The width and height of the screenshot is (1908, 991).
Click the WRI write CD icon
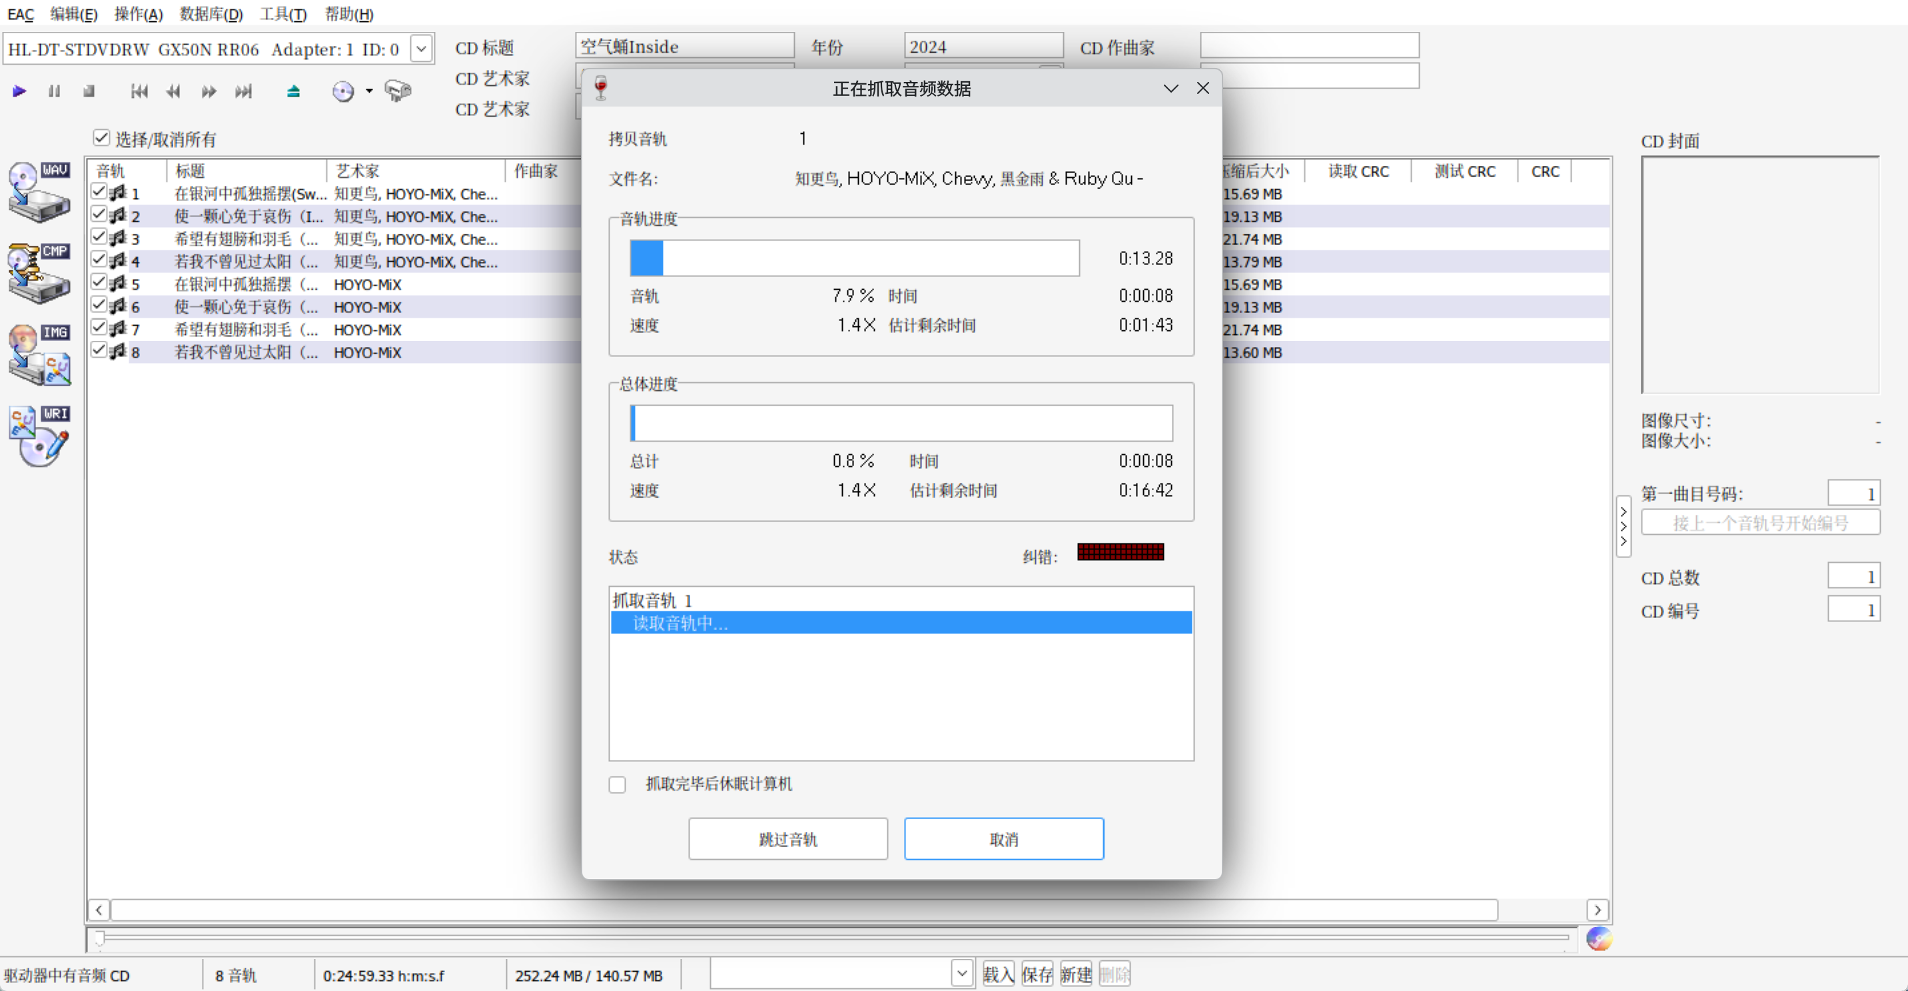tap(40, 436)
